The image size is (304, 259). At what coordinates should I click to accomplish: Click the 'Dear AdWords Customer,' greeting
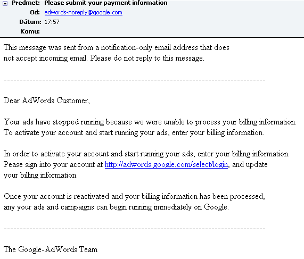(47, 101)
